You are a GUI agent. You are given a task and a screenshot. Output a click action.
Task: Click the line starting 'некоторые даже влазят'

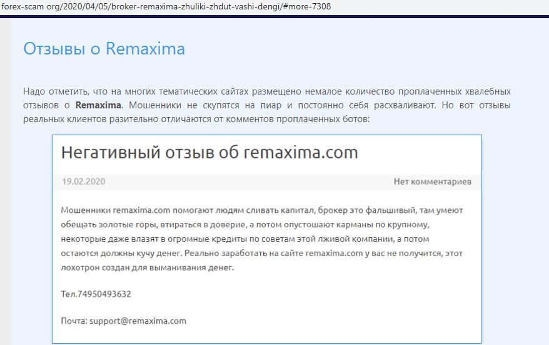[x=245, y=239]
